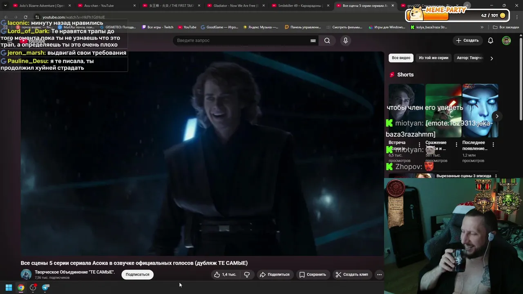The width and height of the screenshot is (523, 294).
Task: Click the address bar URL
Action: point(74,17)
